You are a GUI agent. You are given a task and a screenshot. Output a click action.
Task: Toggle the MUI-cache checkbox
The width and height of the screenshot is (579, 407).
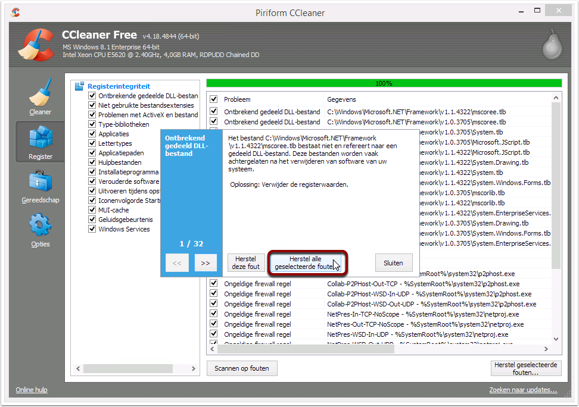(92, 210)
